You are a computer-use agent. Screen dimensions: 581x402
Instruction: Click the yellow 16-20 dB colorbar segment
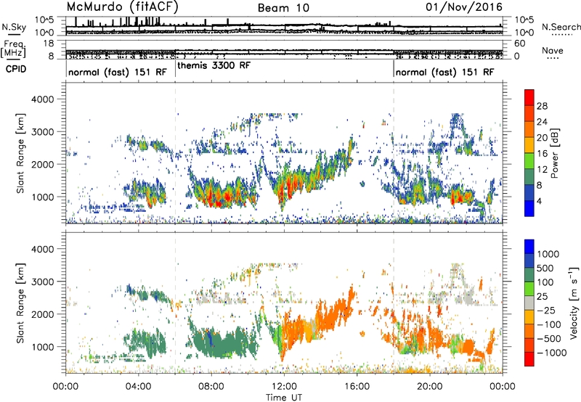click(529, 144)
